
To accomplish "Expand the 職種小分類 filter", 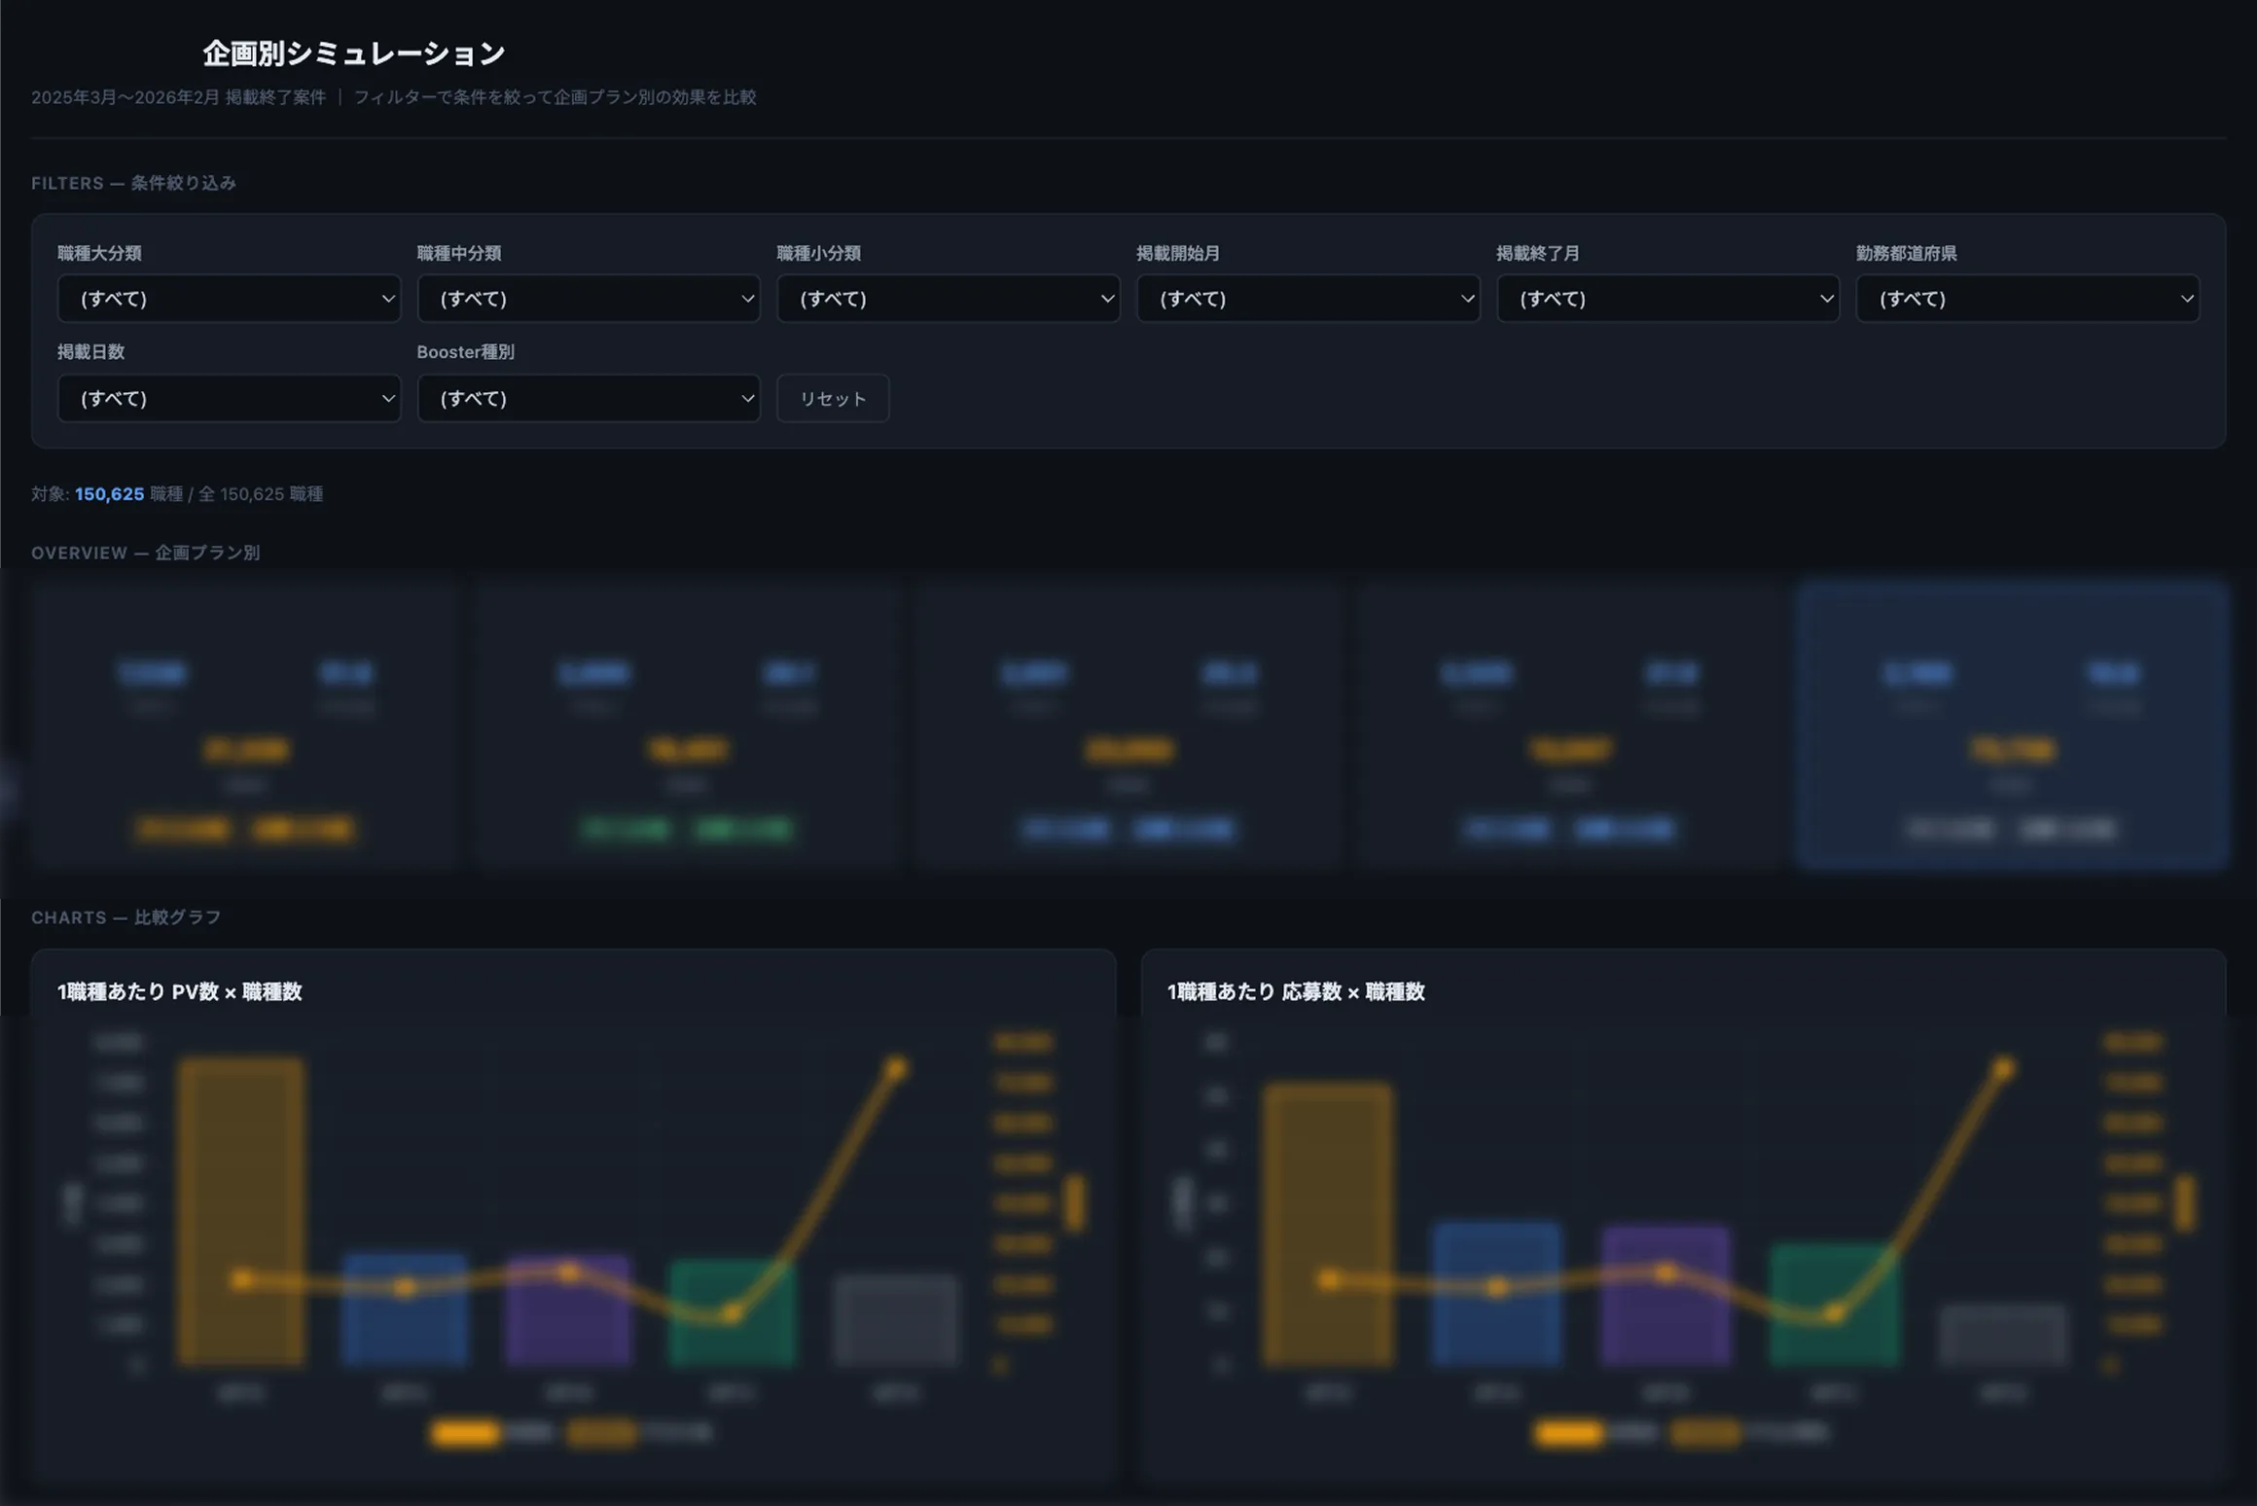I will pyautogui.click(x=948, y=299).
